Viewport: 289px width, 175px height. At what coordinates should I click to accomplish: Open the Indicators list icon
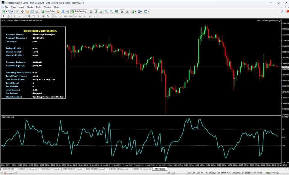tap(133, 11)
